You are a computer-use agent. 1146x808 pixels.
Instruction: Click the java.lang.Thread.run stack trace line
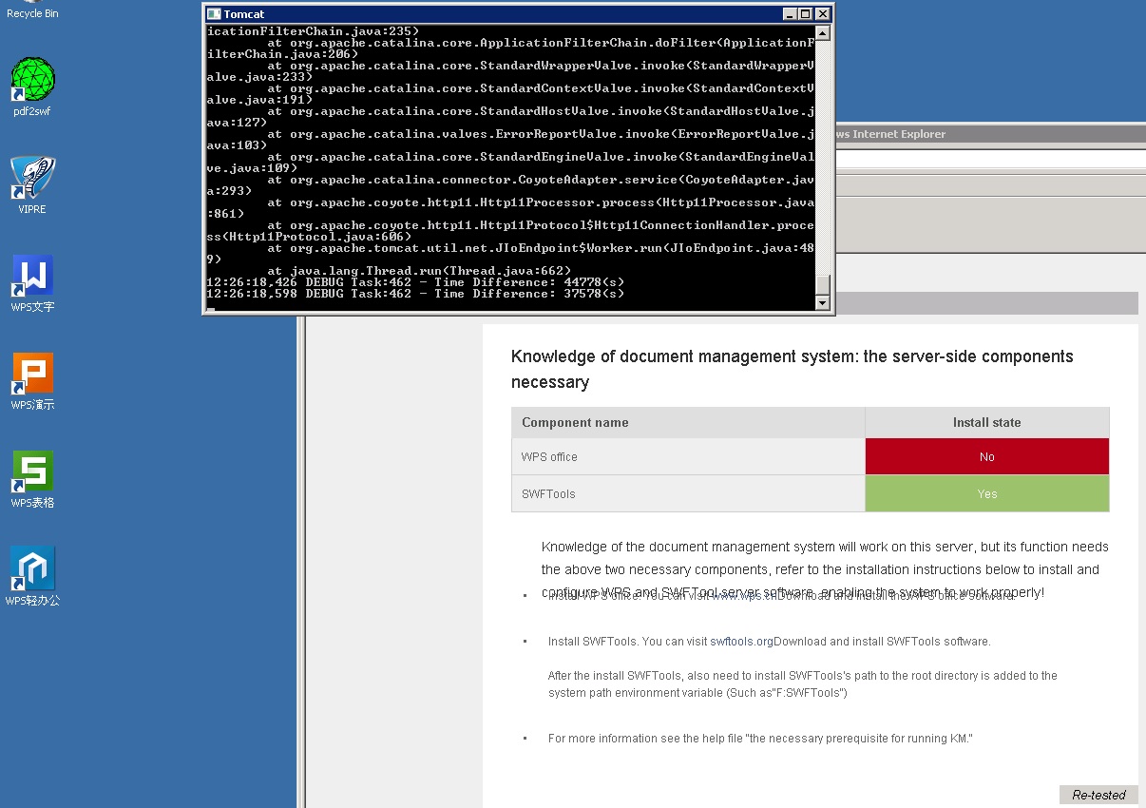419,271
